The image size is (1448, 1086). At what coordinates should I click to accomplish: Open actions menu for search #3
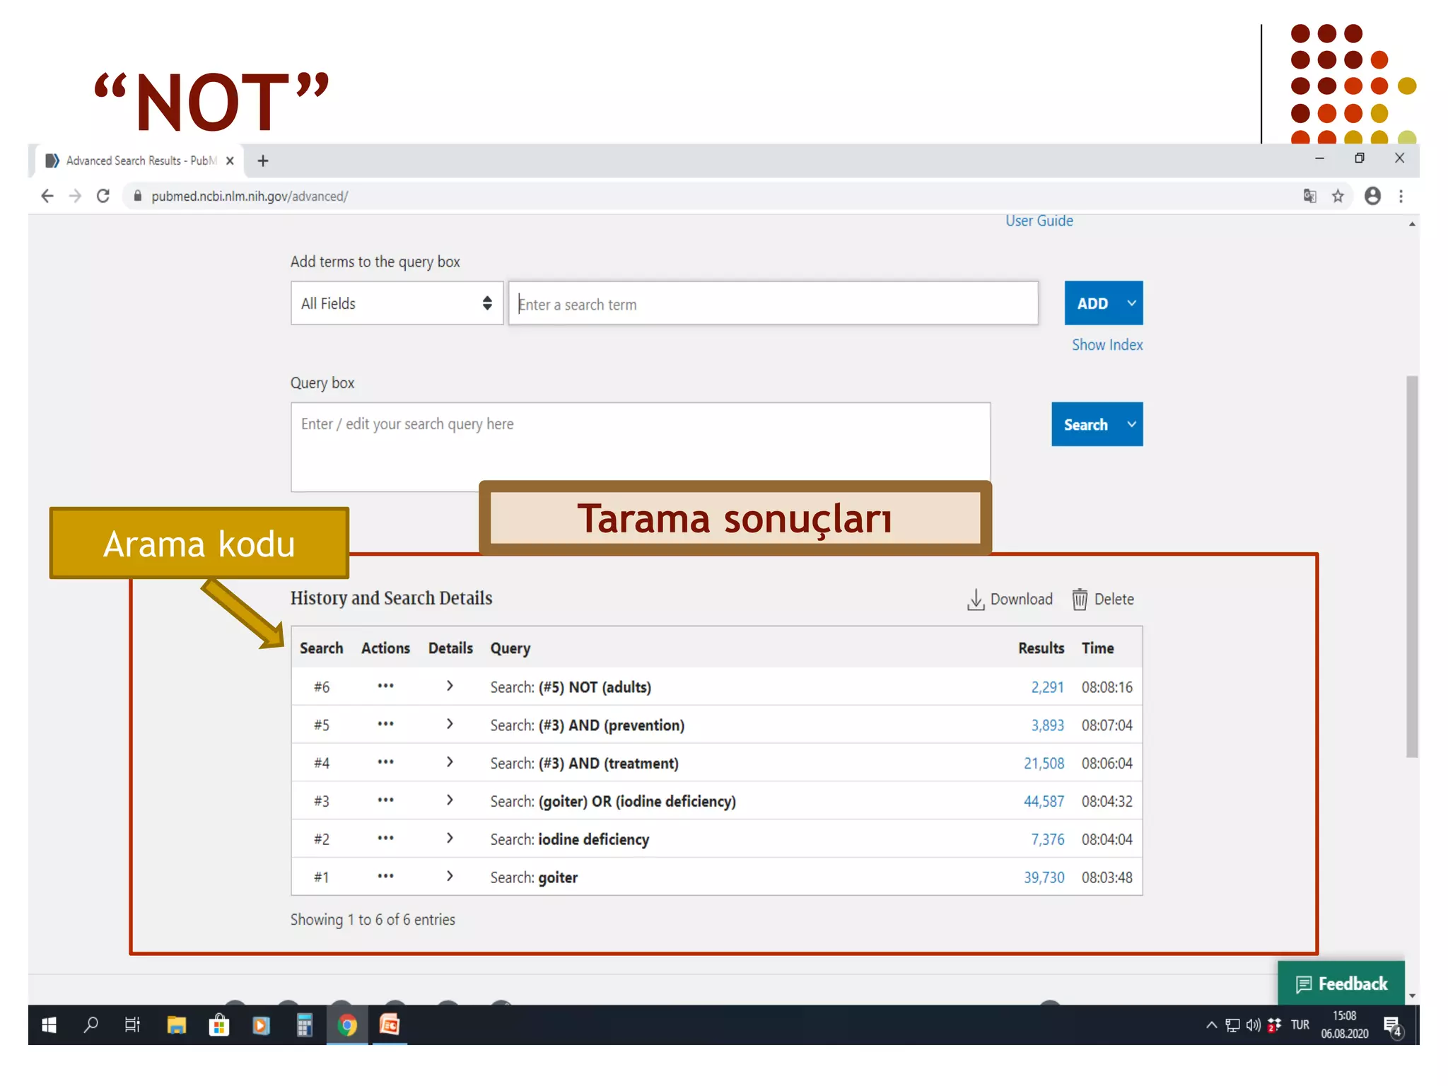[x=385, y=800]
